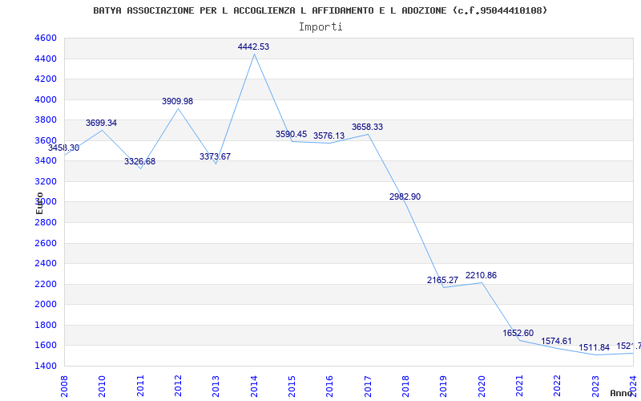Click the 2400 y-axis value

click(46, 264)
